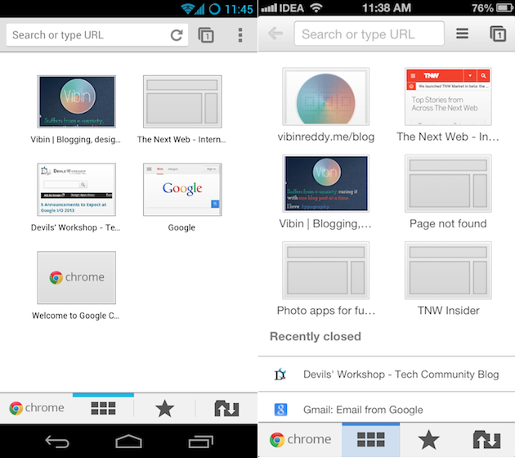Image resolution: width=515 pixels, height=458 pixels.
Task: Tap Android back navigation button
Action: tap(57, 442)
